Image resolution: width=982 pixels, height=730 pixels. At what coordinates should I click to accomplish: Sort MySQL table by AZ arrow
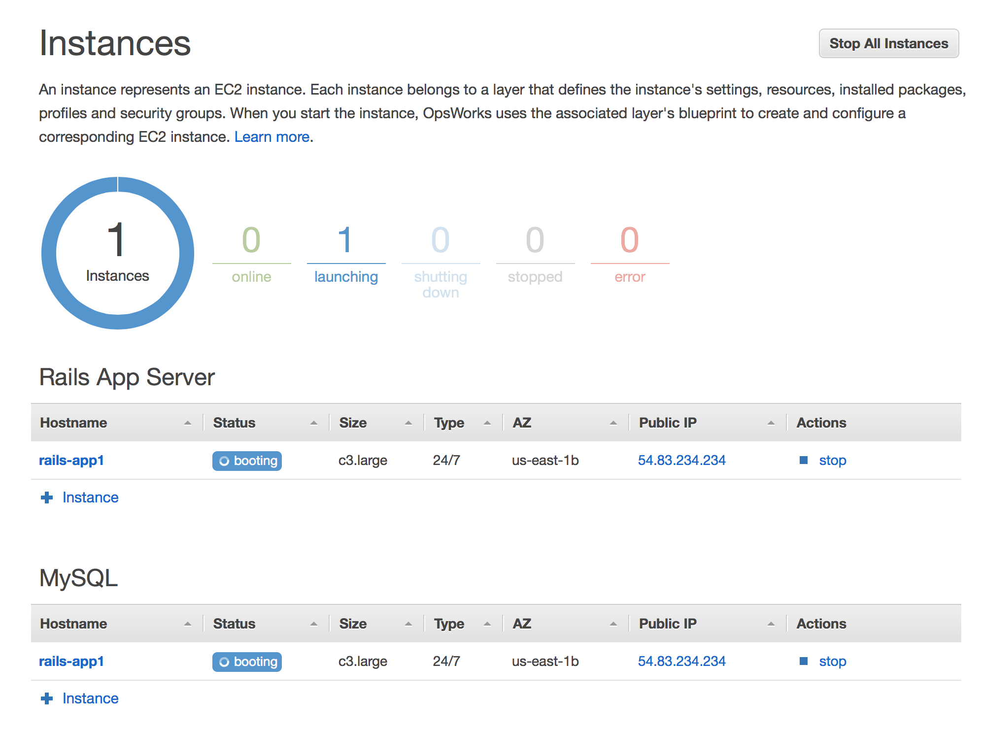coord(613,624)
